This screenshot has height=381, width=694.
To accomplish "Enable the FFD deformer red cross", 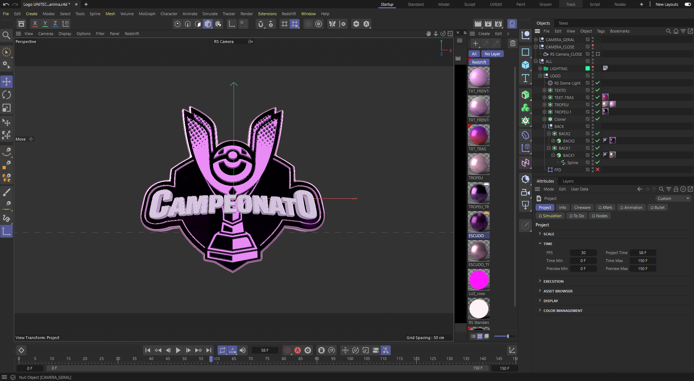I will (597, 170).
